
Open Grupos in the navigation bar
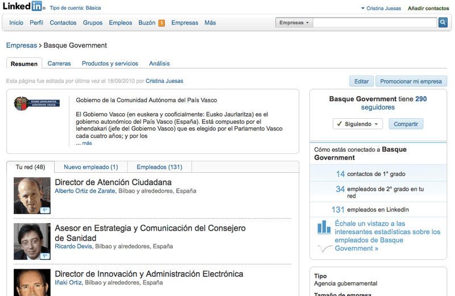click(x=93, y=23)
